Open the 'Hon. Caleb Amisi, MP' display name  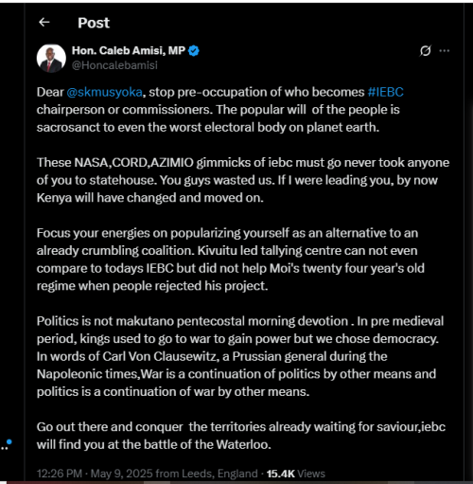click(x=129, y=50)
